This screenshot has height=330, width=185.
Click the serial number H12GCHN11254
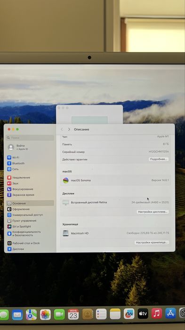pyautogui.click(x=159, y=152)
